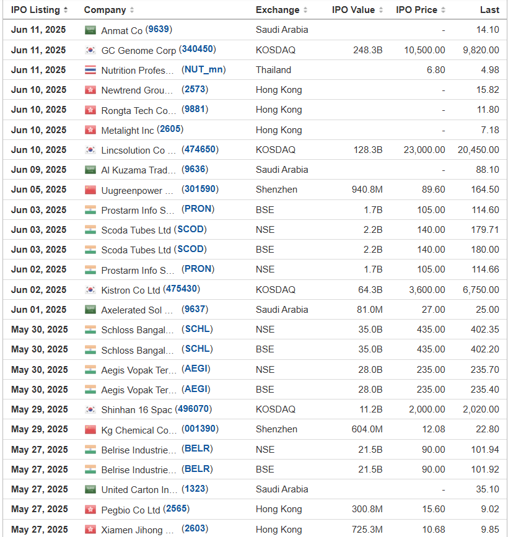
Task: Click the IPO Price column sort arrows
Action: [x=443, y=10]
